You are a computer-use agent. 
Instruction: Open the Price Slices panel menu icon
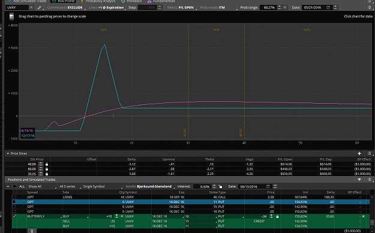click(369, 153)
